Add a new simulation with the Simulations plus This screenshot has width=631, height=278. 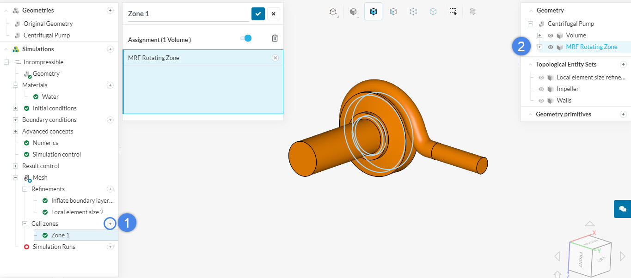pos(110,49)
